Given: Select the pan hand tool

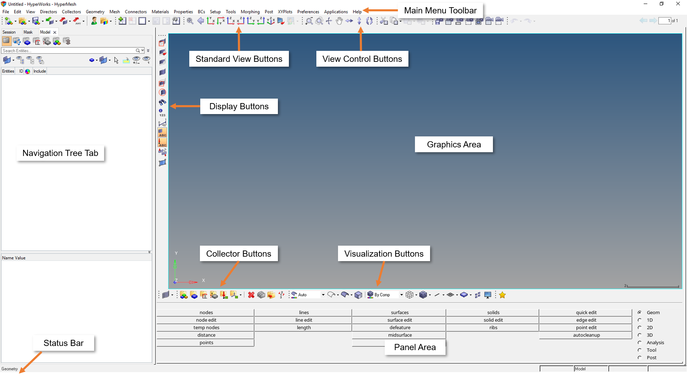Looking at the screenshot, I should click(x=339, y=21).
